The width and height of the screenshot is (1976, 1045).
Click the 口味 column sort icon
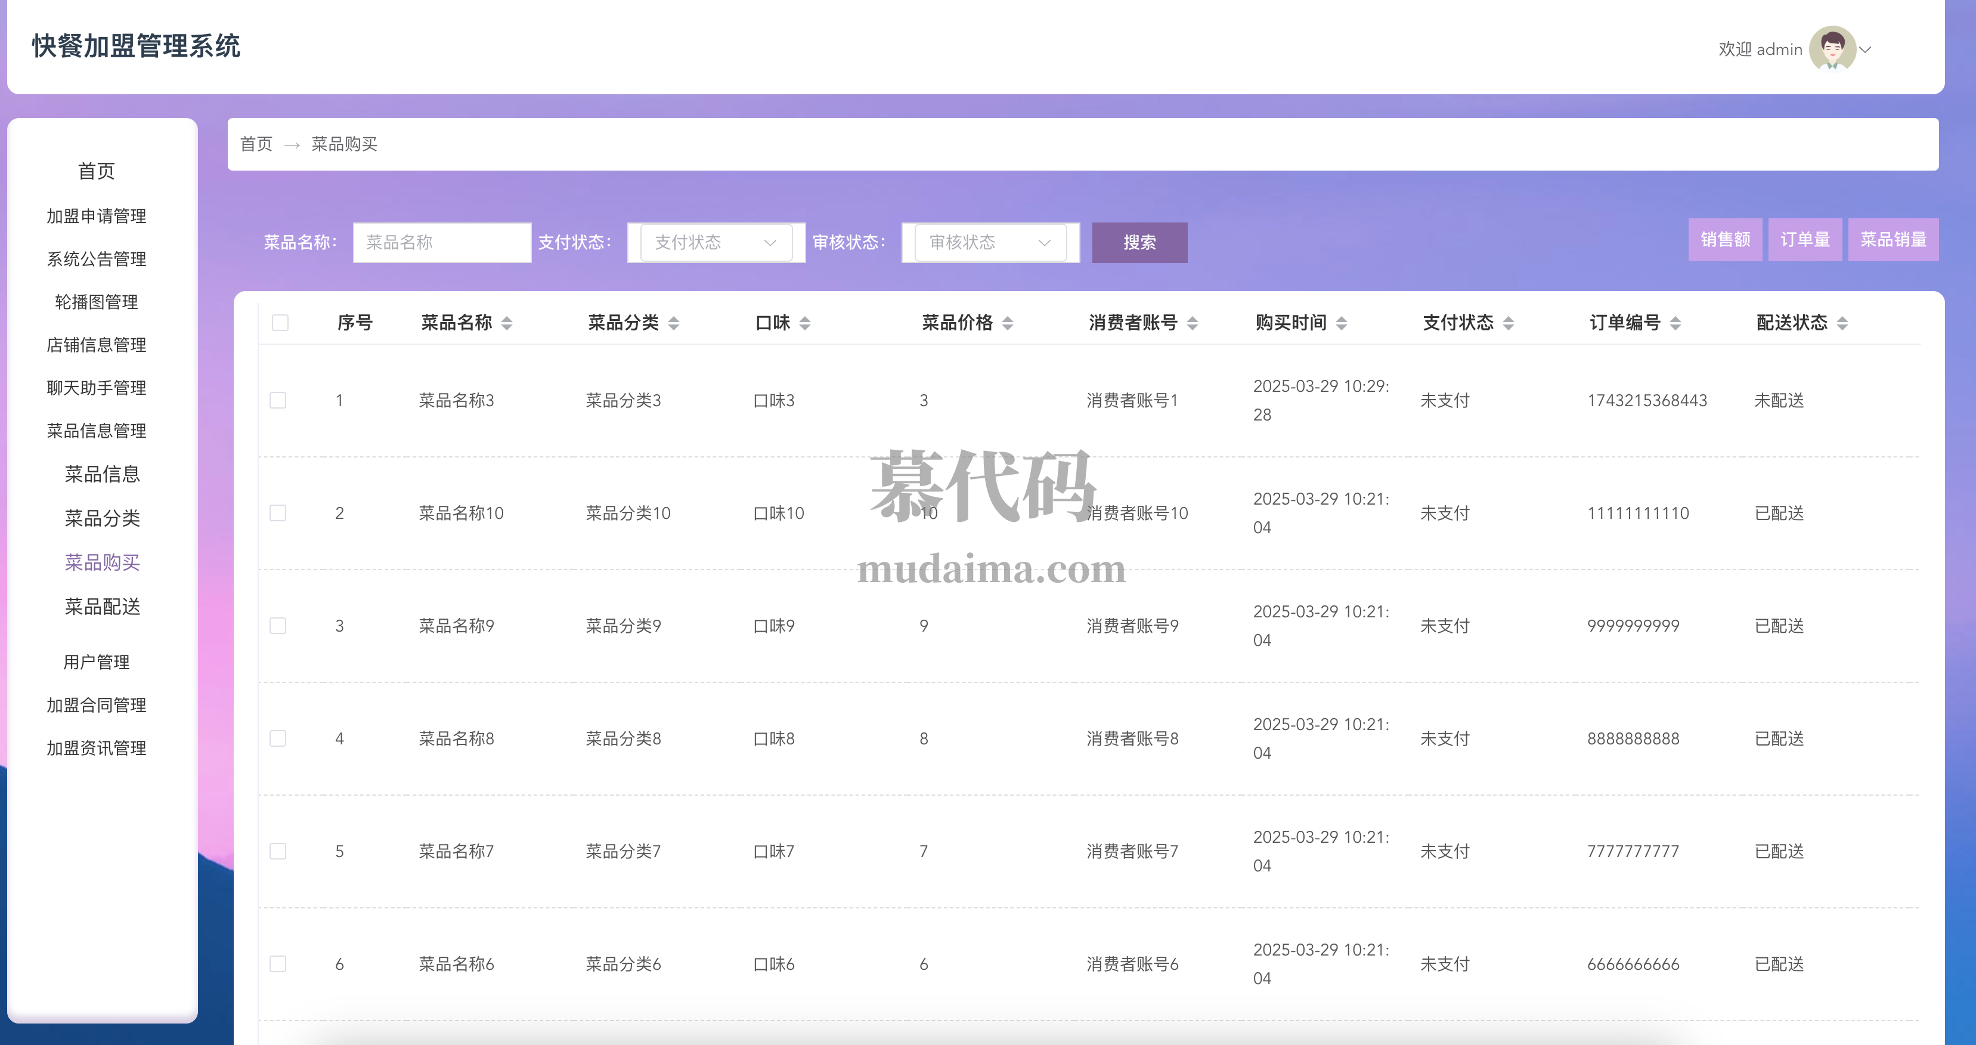[805, 323]
